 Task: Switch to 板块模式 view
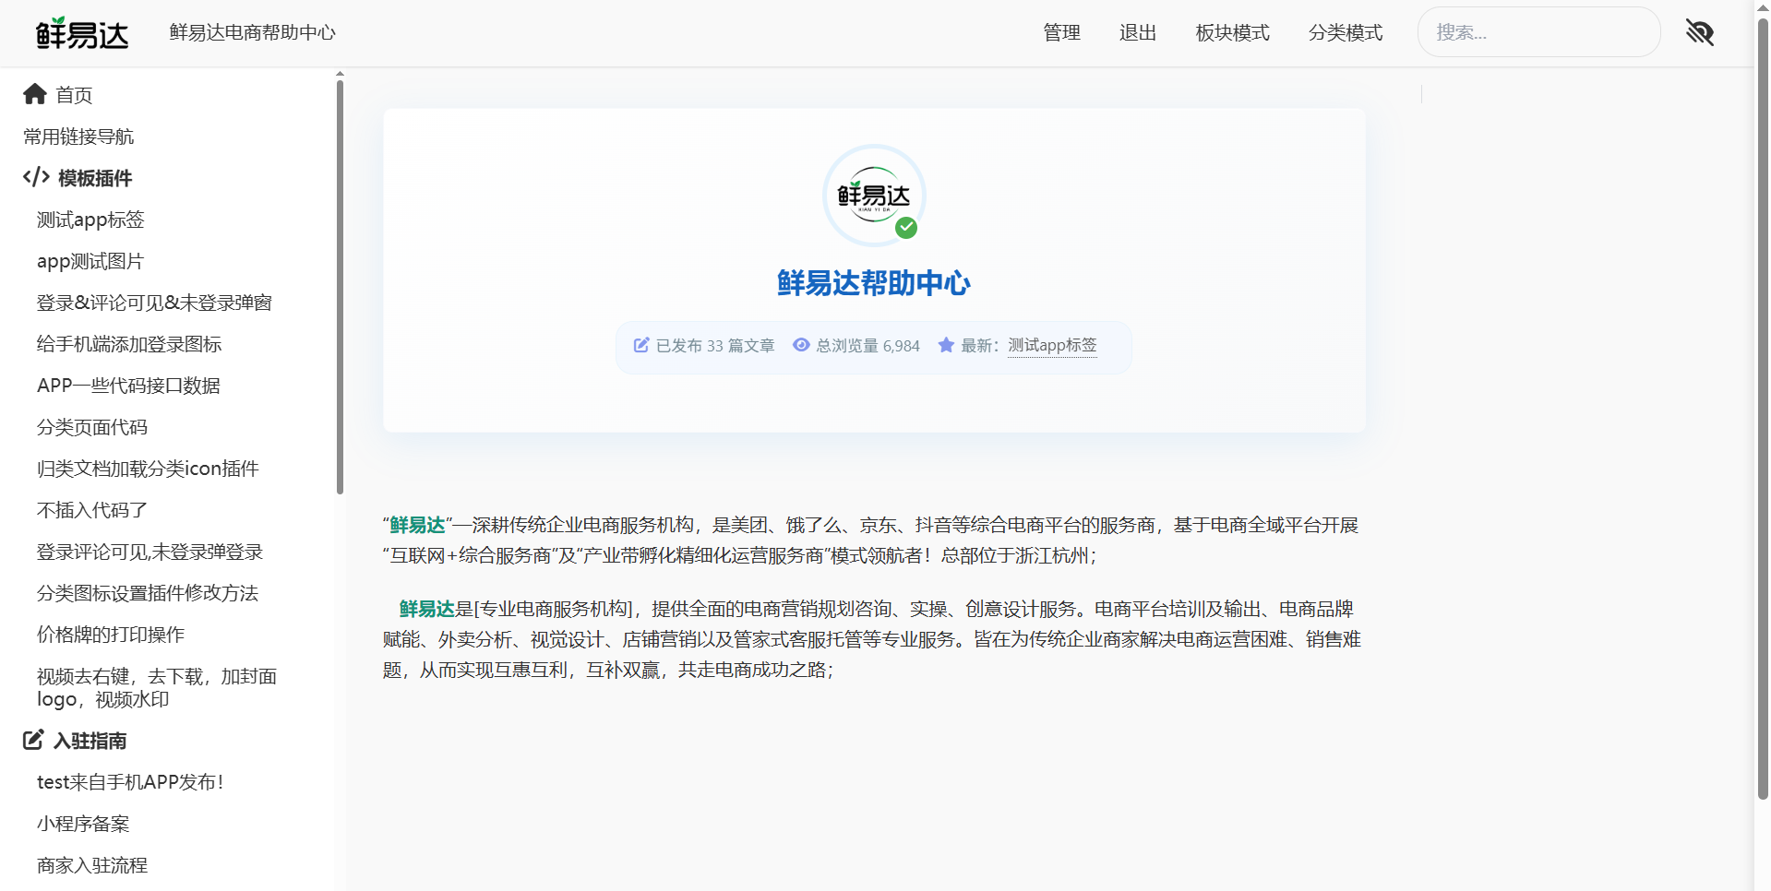pos(1232,33)
